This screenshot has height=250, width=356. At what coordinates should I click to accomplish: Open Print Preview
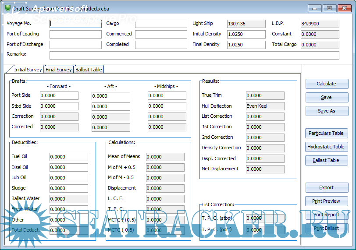click(x=327, y=201)
